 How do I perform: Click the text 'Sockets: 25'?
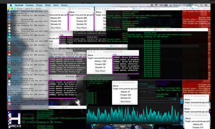click(x=56, y=24)
